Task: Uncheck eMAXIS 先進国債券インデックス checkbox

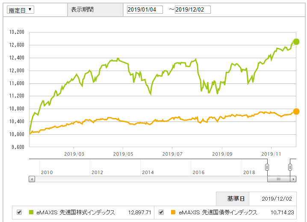Action: [161, 212]
